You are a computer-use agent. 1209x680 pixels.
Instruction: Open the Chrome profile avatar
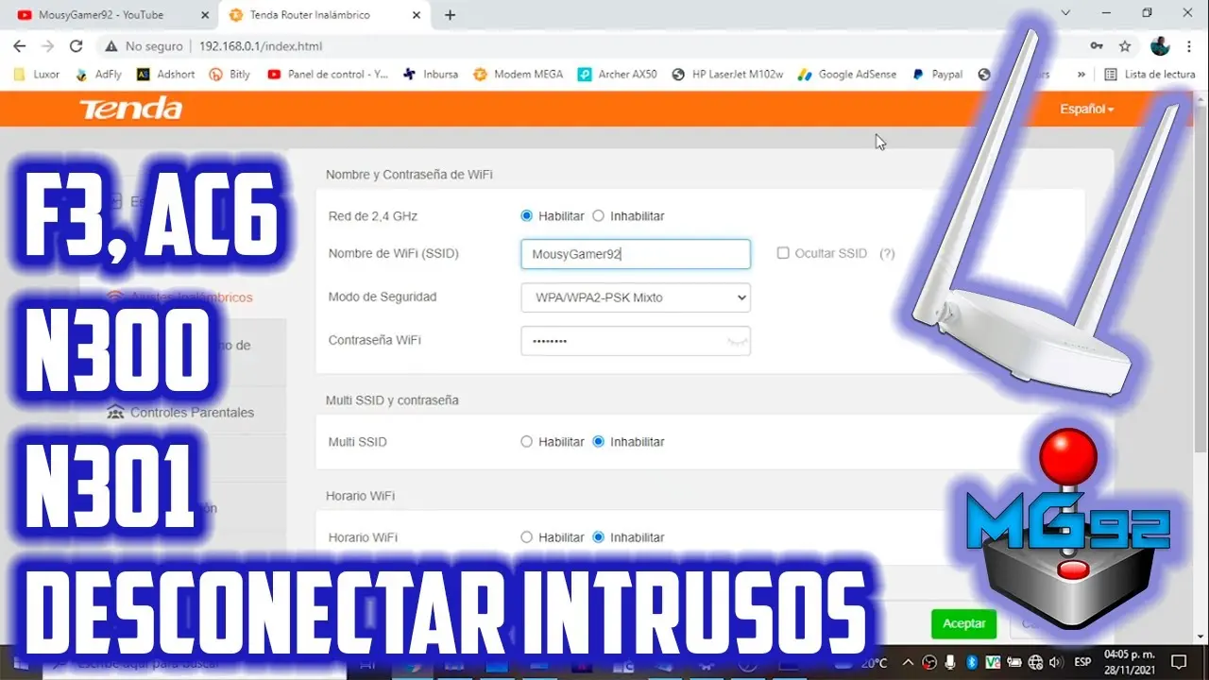[1160, 45]
